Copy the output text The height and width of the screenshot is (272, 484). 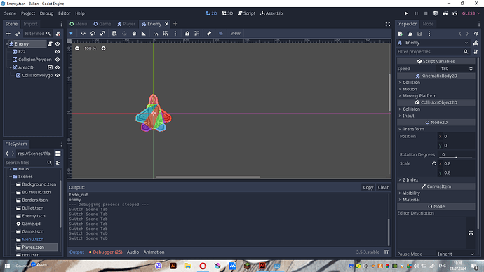[368, 187]
